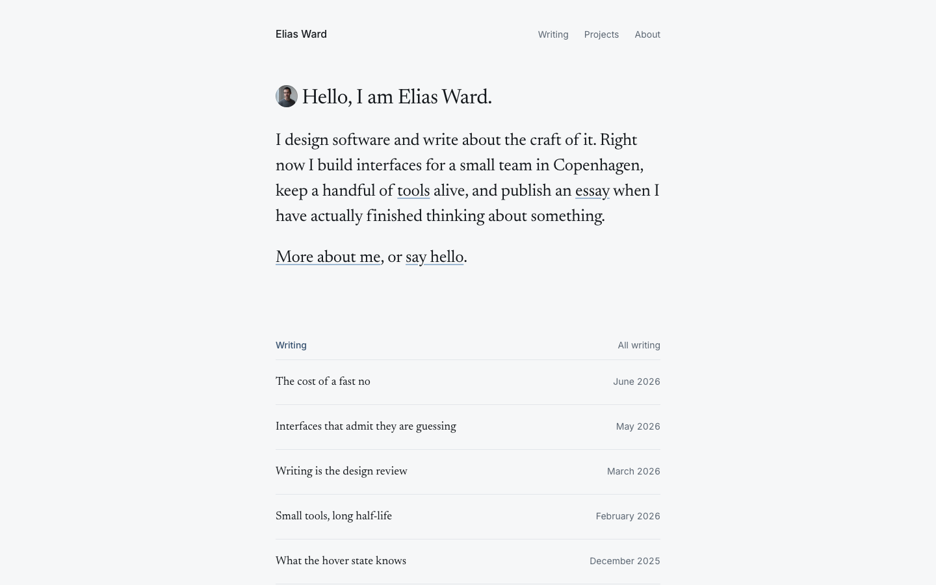Open the 'All writing' link
Viewport: 936px width, 585px height.
[x=639, y=345]
